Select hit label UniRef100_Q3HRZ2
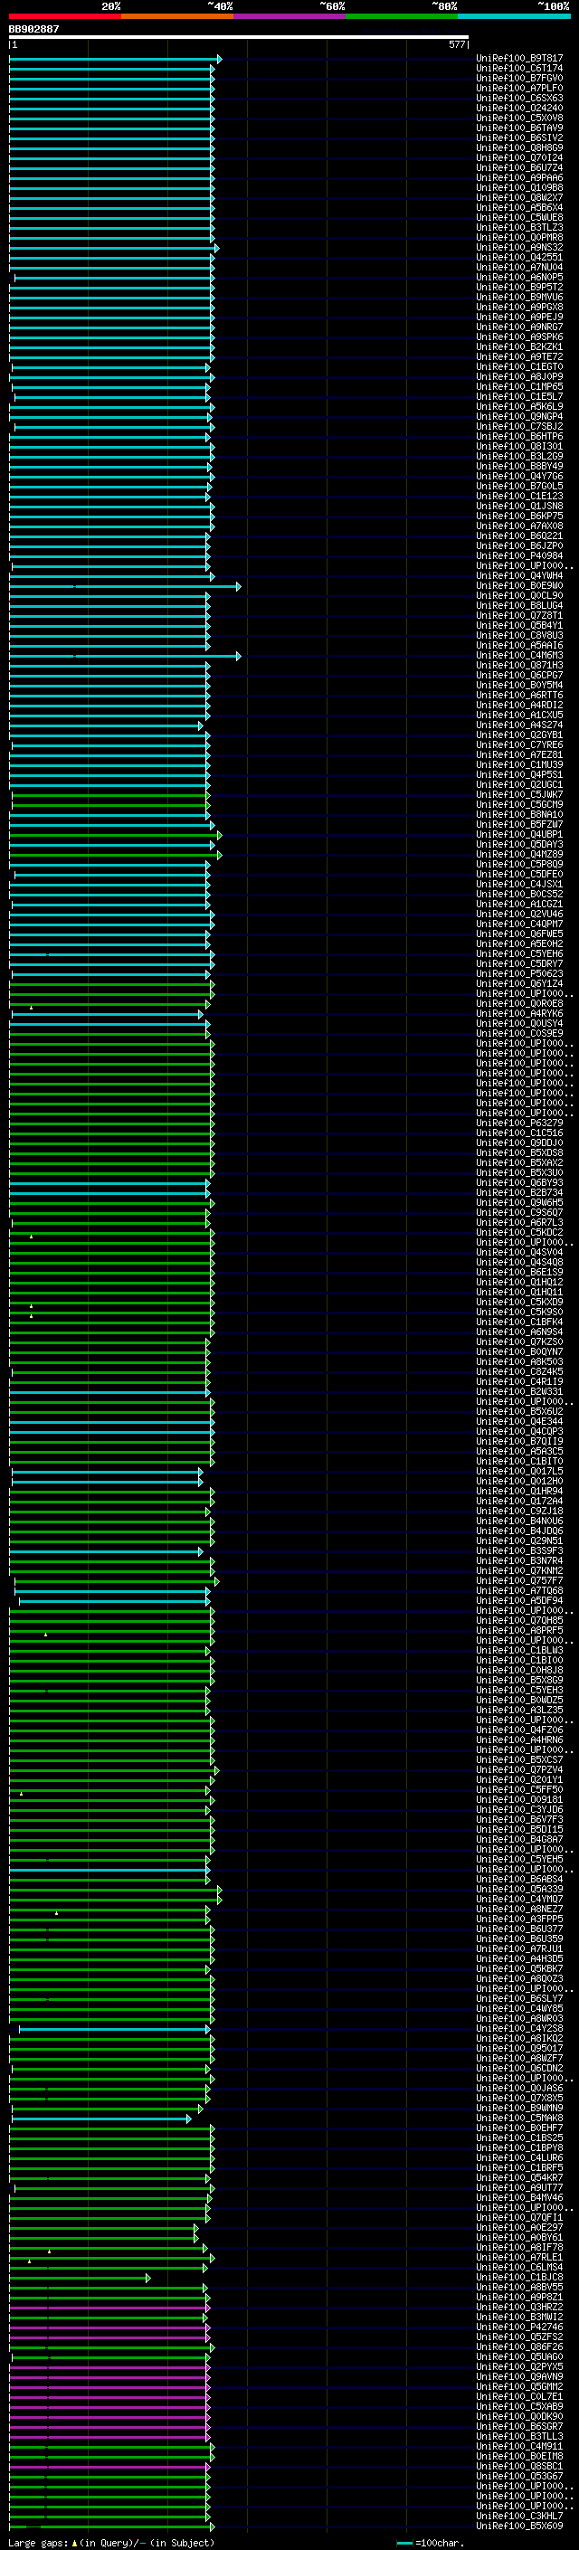Viewport: 579px width, 2550px height. click(519, 2307)
